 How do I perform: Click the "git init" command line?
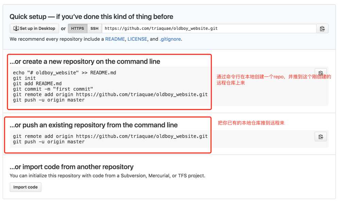[x=24, y=78]
